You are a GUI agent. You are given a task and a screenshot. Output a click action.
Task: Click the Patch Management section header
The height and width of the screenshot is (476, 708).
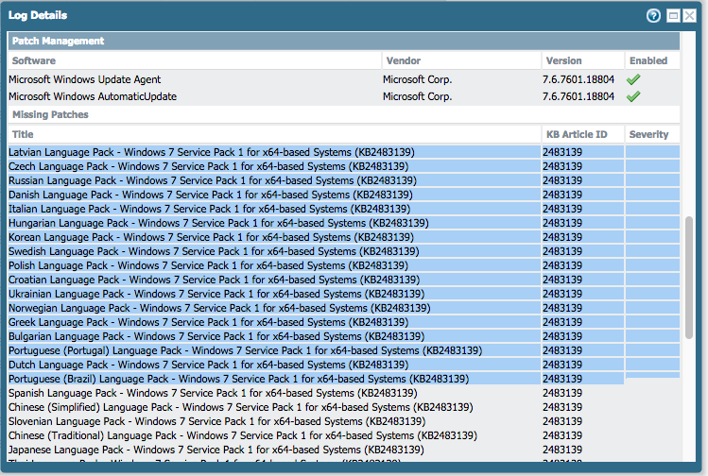[x=344, y=41]
